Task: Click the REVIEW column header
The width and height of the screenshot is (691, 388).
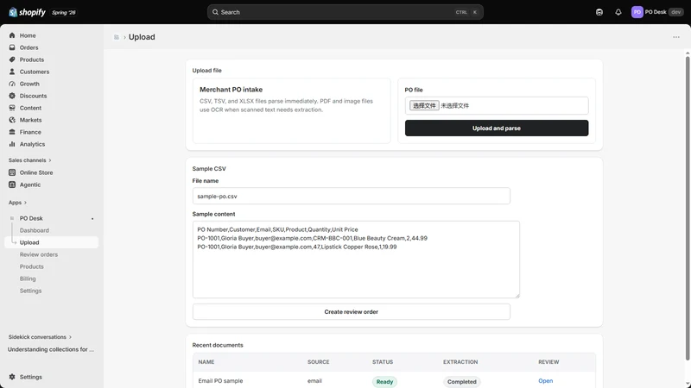Action: click(548, 362)
